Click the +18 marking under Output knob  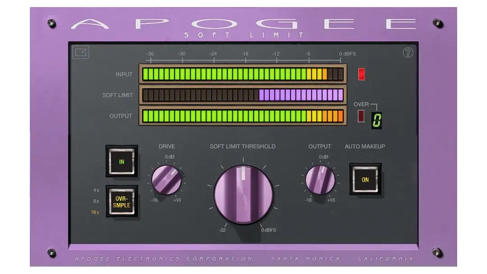[331, 200]
